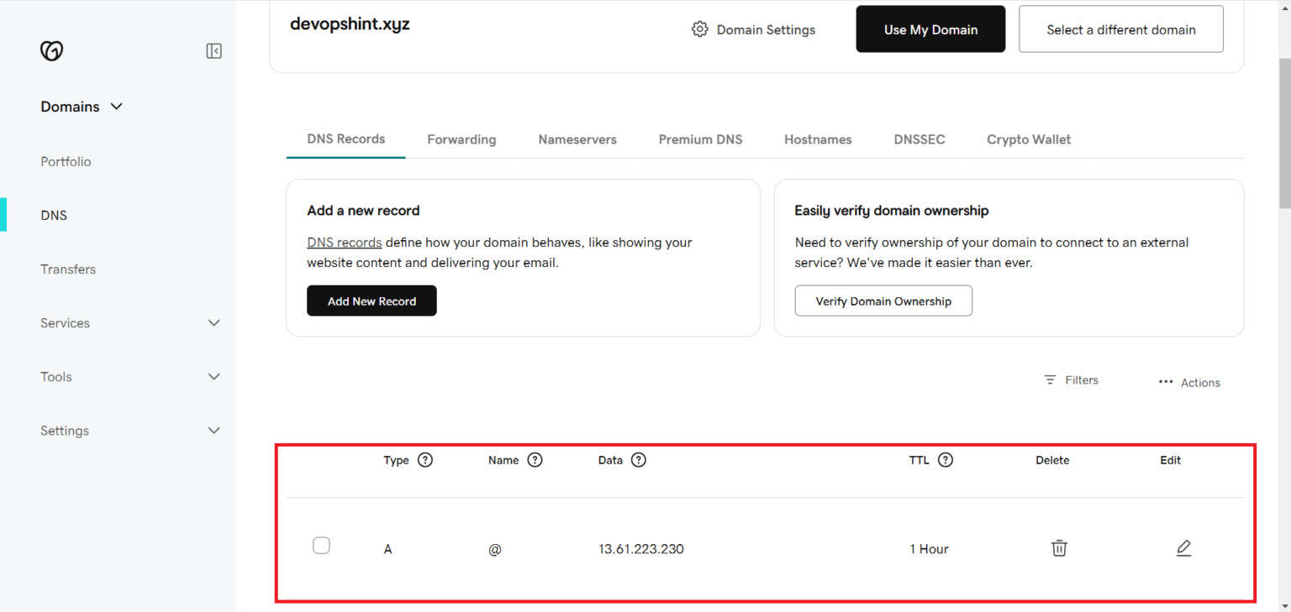Click the Use My Domain button

point(930,29)
